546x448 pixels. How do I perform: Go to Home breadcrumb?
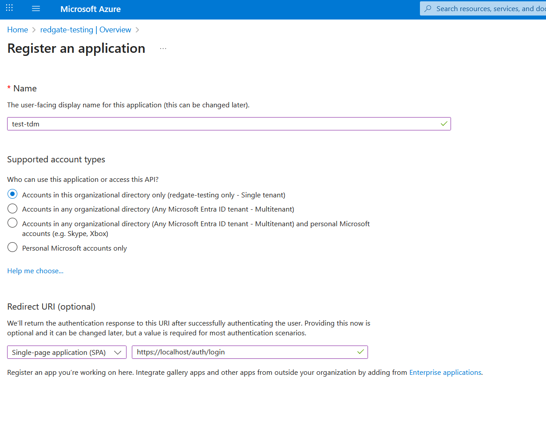[x=17, y=30]
